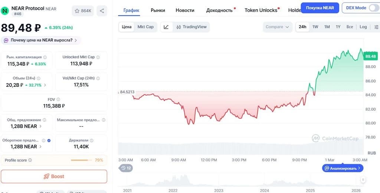This screenshot has width=380, height=193.
Task: Open the Доходность tab
Action: (219, 10)
